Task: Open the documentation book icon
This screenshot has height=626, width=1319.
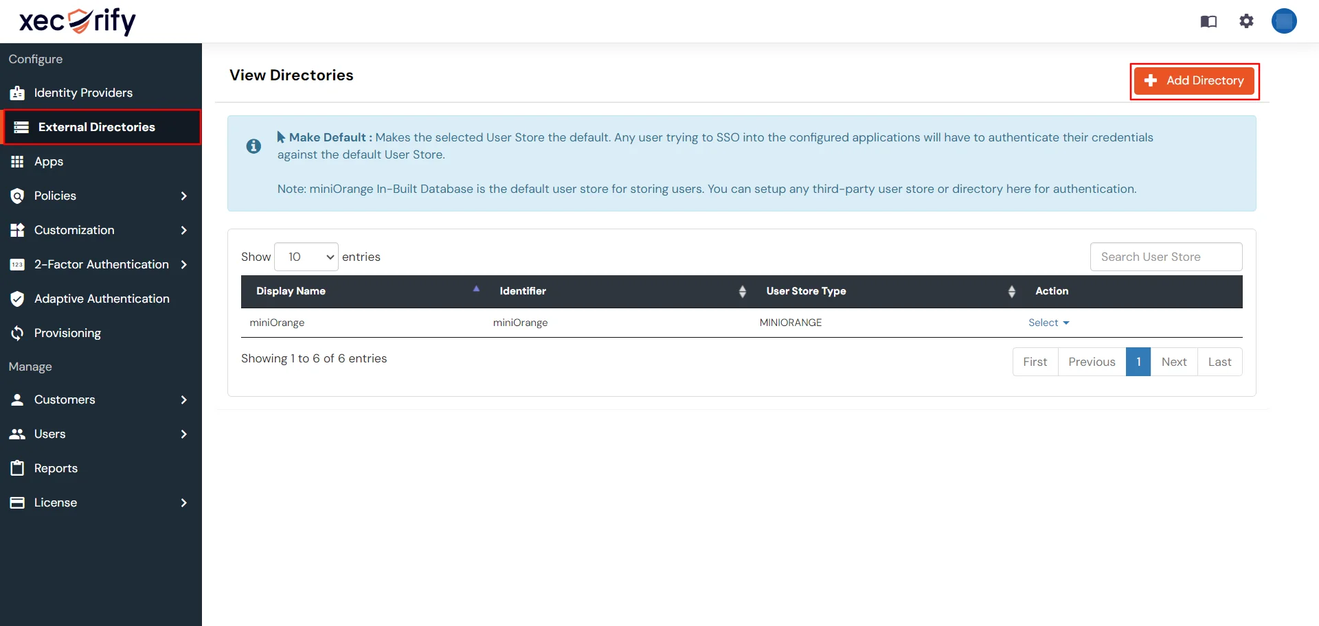Action: coord(1208,21)
